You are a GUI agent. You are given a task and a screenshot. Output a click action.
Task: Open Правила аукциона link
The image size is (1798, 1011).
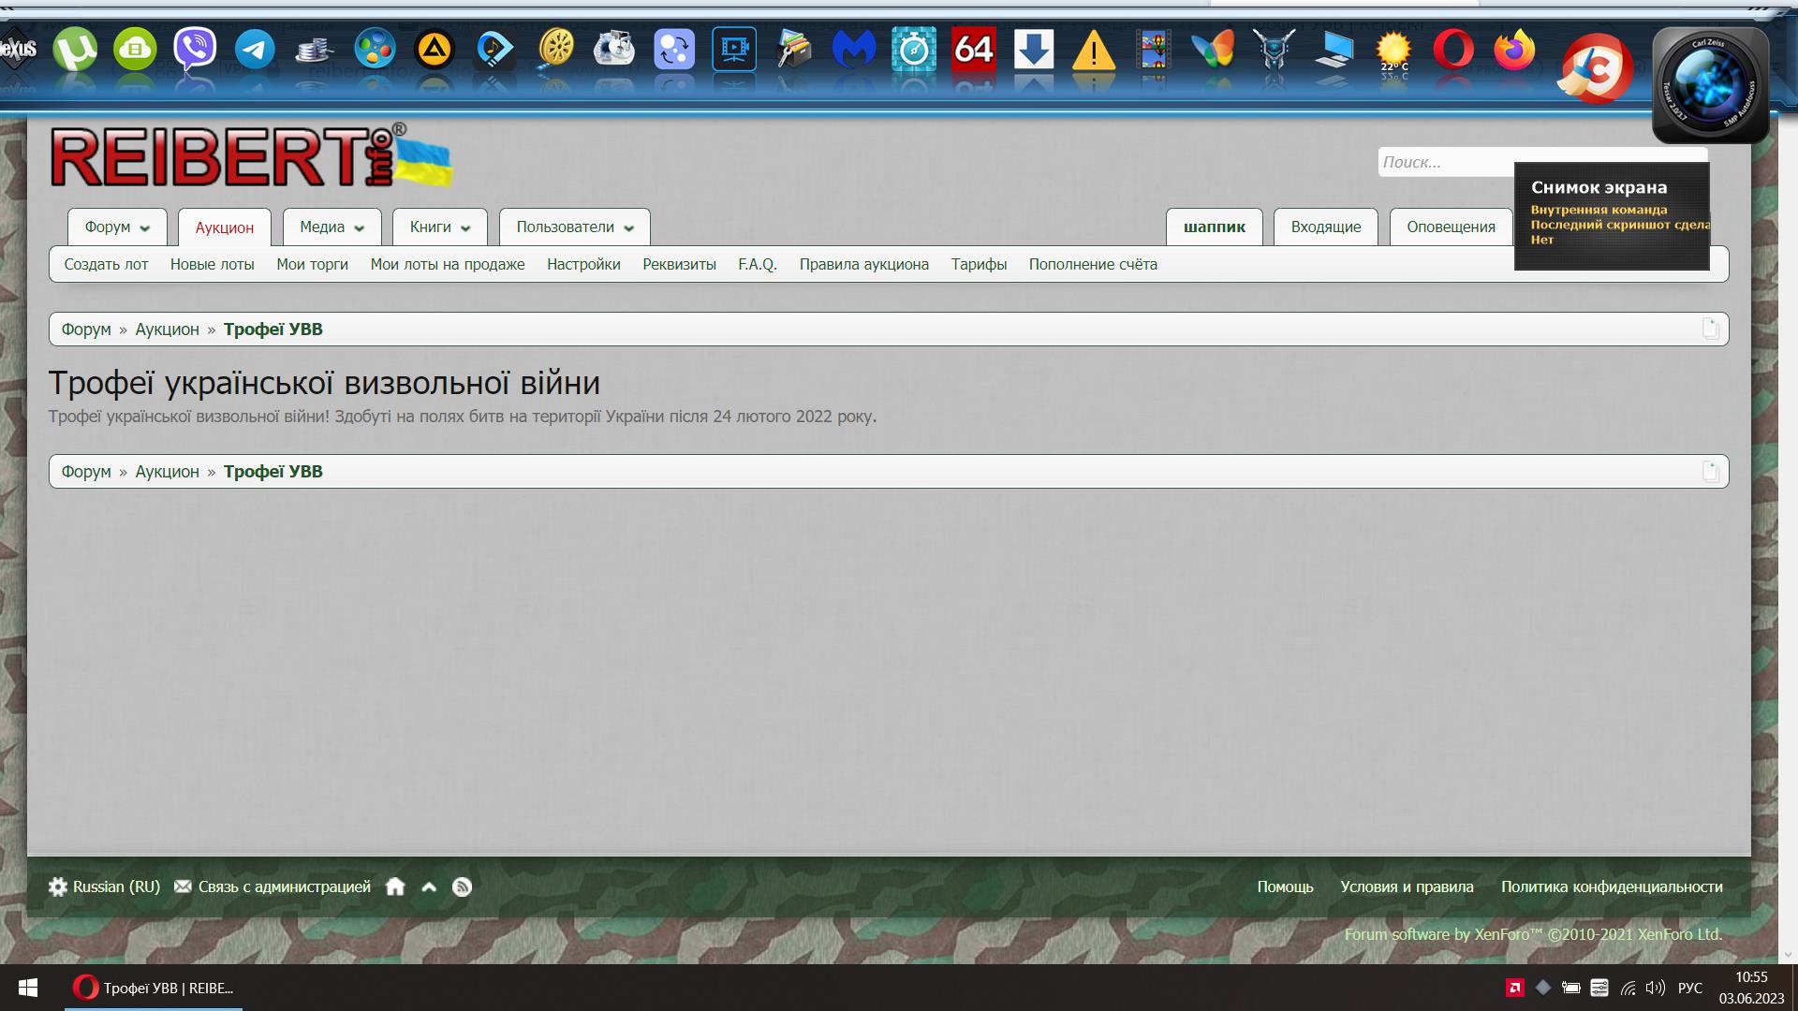[863, 264]
